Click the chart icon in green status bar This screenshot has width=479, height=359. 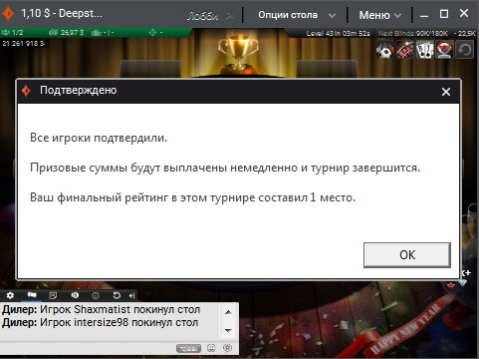point(97,33)
